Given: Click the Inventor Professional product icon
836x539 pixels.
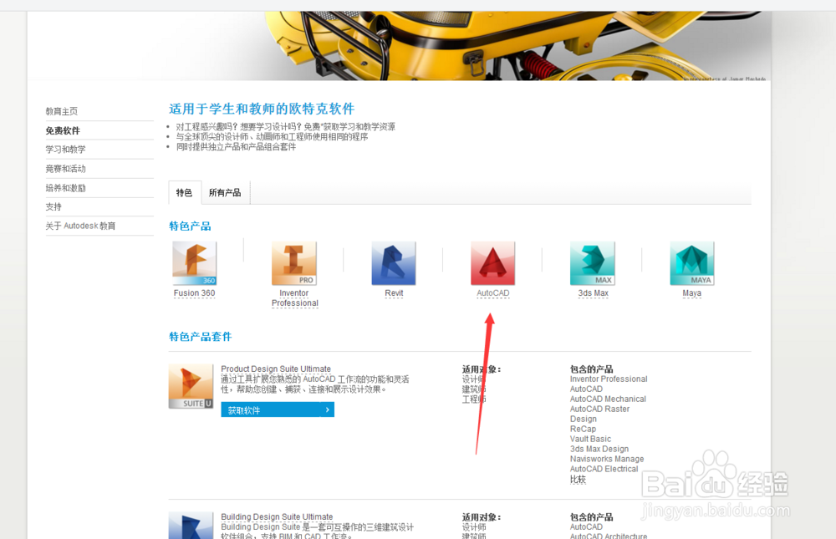Looking at the screenshot, I should click(293, 263).
